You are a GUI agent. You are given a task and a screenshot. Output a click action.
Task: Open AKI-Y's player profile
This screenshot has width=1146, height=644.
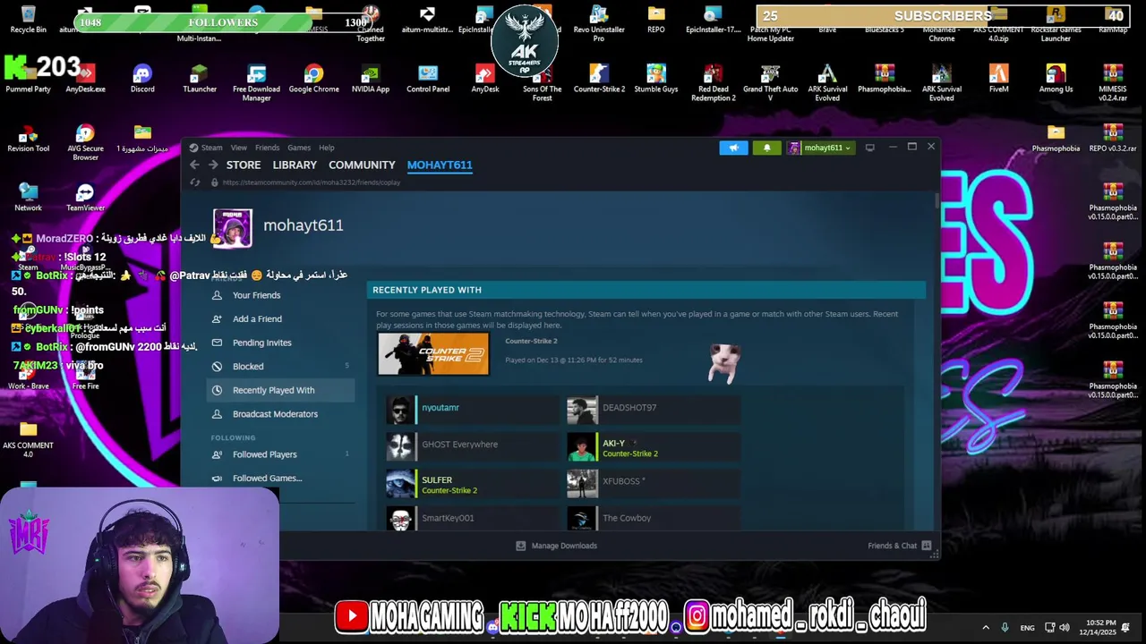654,447
